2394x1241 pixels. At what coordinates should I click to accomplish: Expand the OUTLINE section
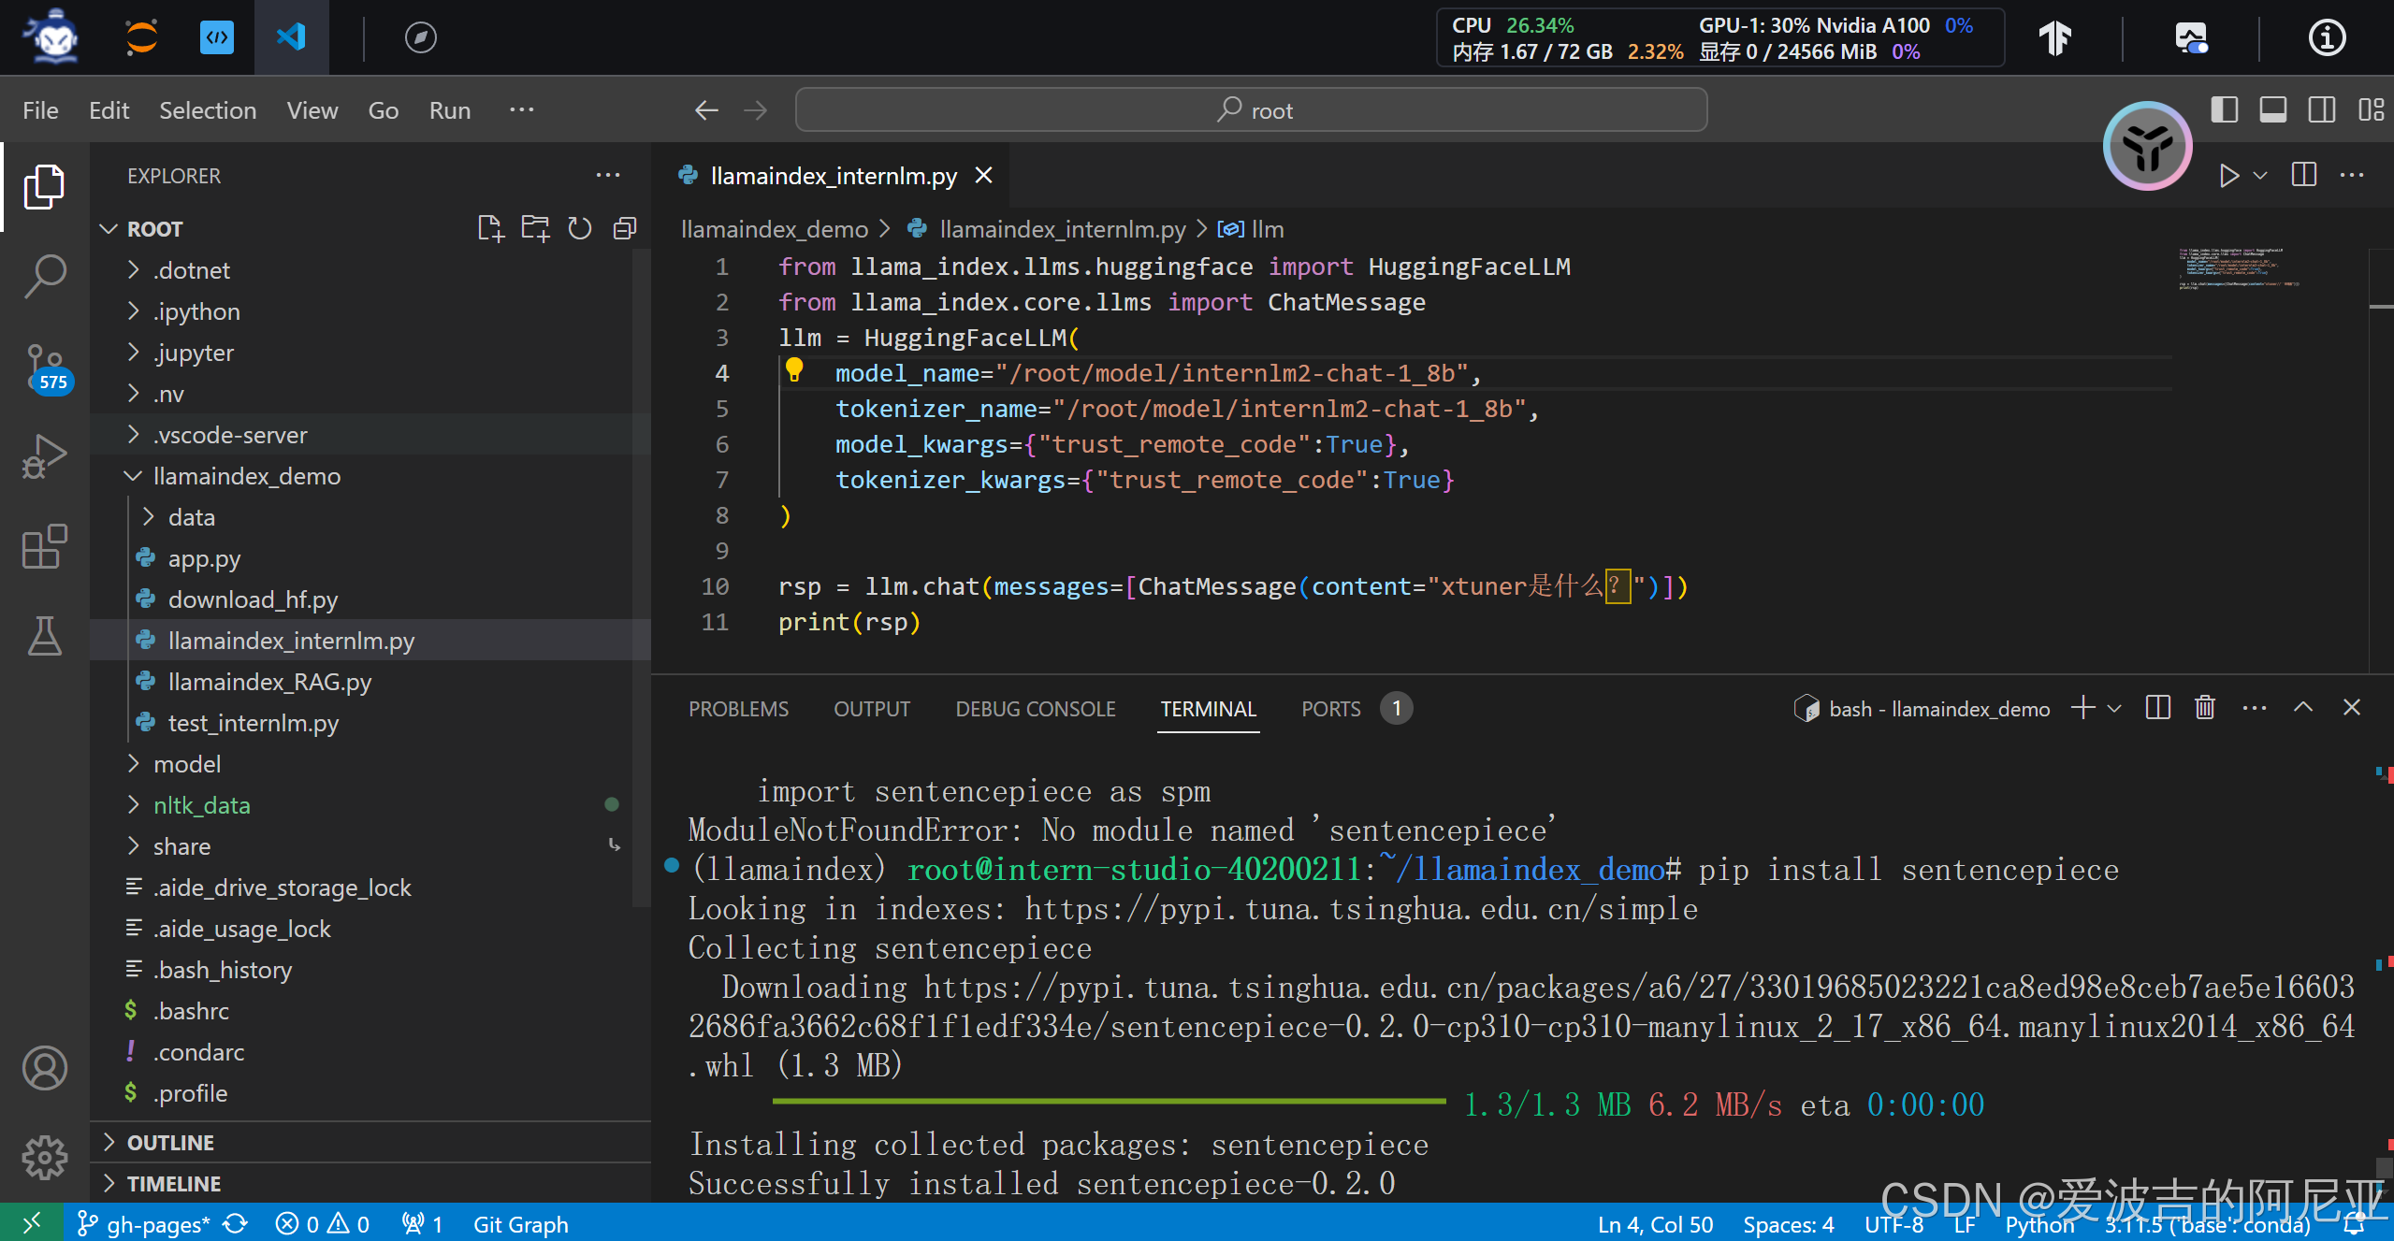170,1143
